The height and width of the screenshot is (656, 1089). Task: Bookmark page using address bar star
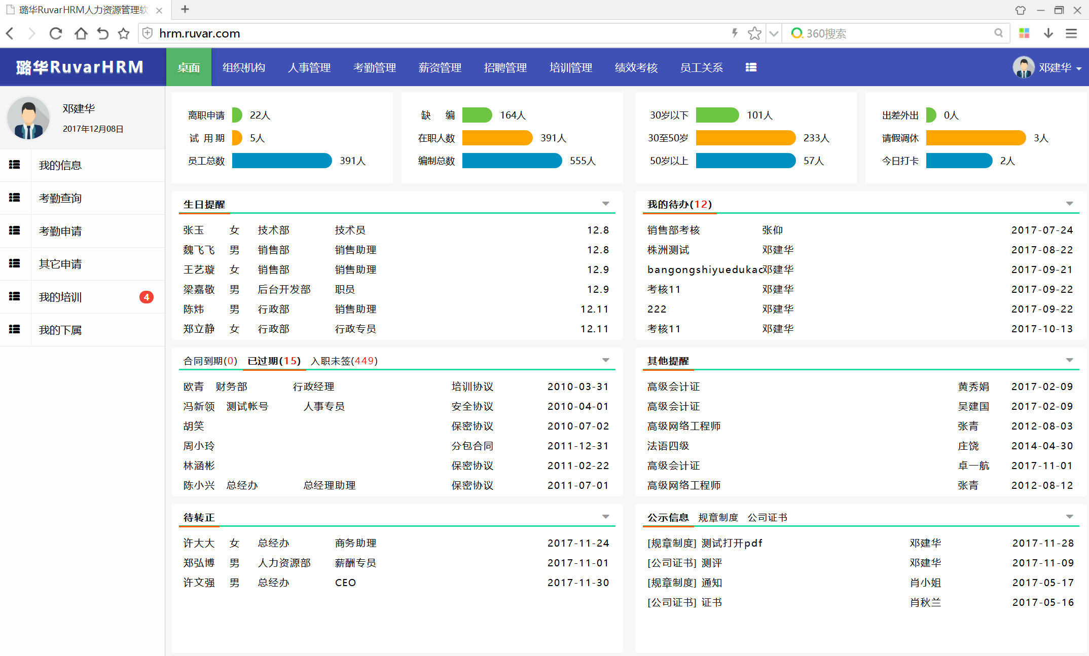click(x=754, y=33)
